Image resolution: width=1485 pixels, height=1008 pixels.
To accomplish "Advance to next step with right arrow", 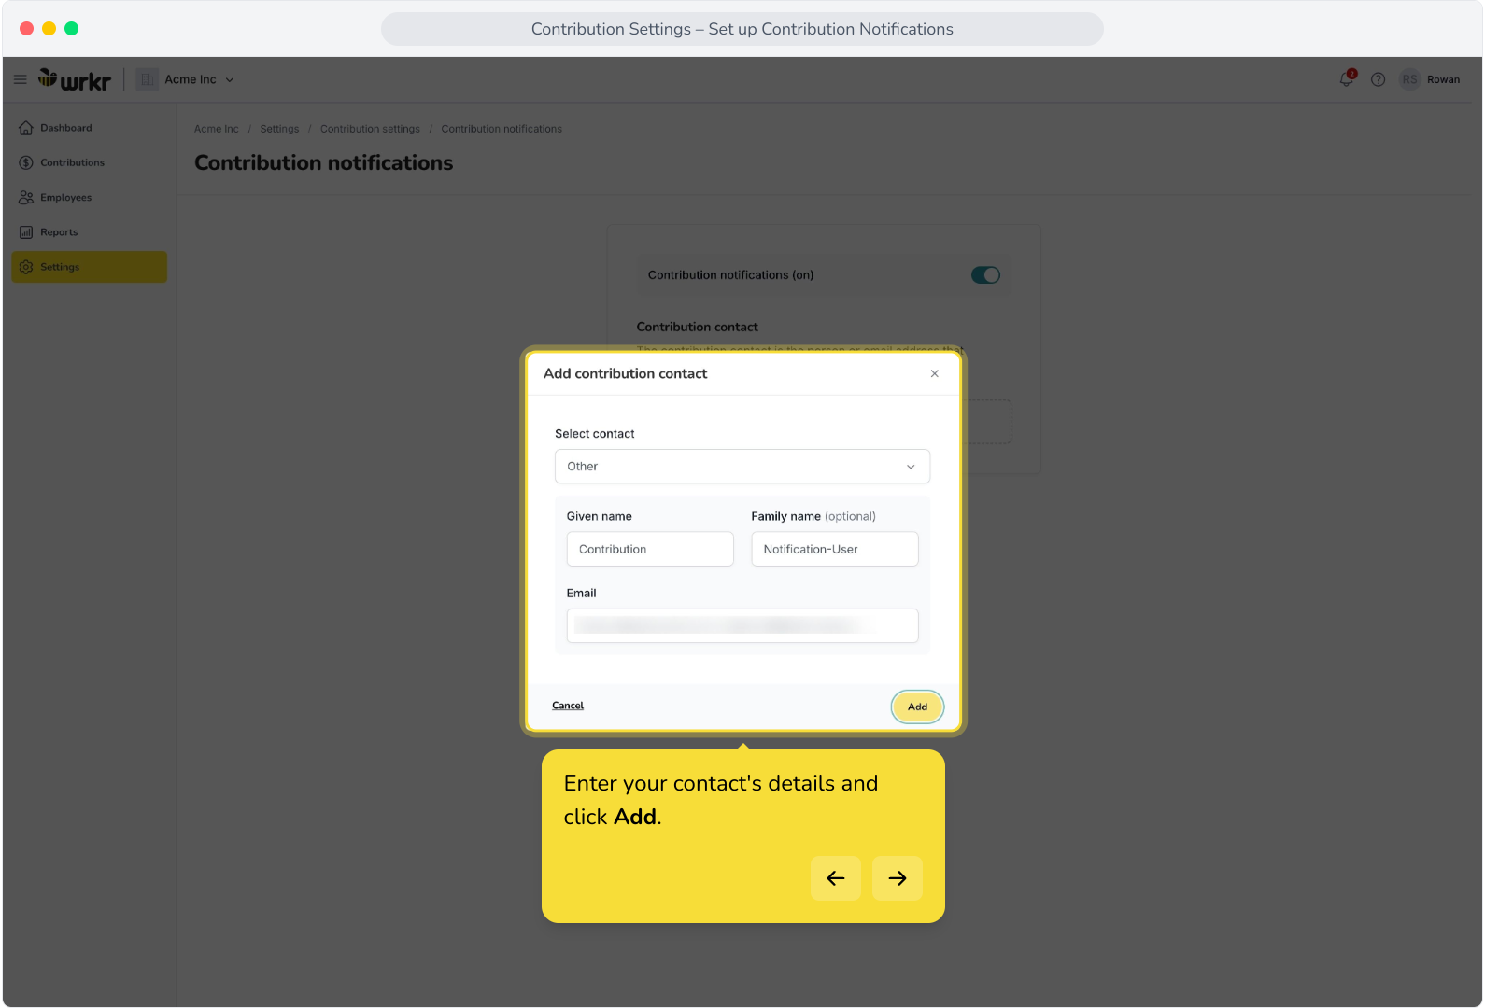I will tap(898, 878).
